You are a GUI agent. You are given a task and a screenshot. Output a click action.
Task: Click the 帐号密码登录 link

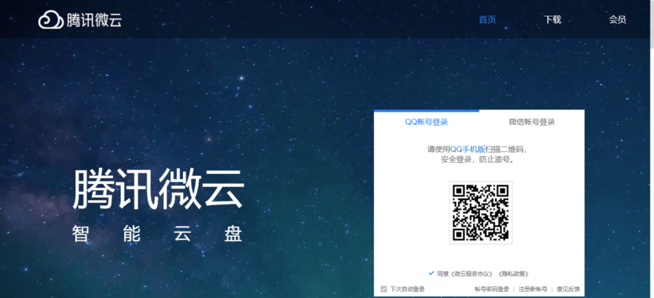pos(492,289)
